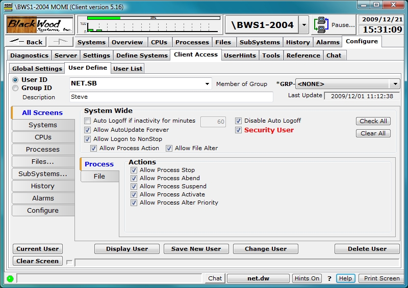This screenshot has width=408, height=288.
Task: Uncheck Allow Process Abend
Action: click(134, 178)
